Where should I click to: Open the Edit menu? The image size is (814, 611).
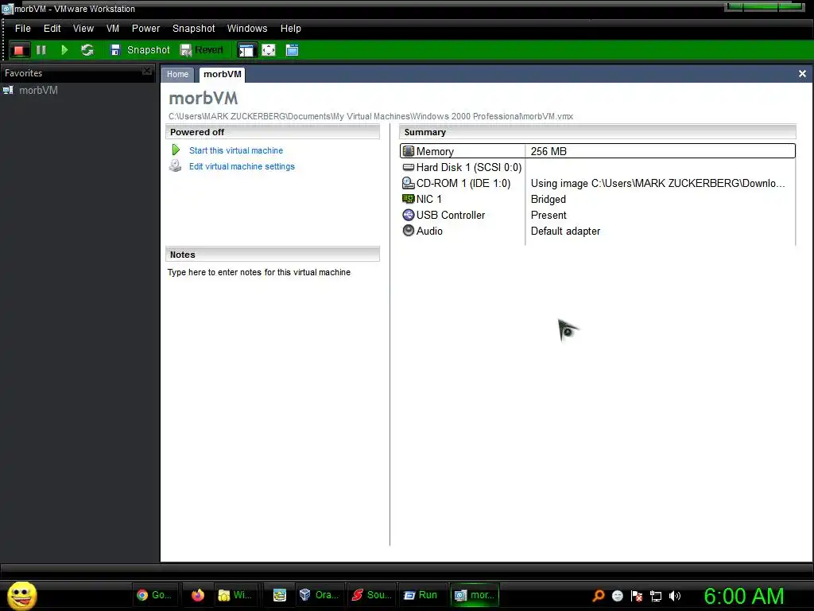tap(52, 29)
